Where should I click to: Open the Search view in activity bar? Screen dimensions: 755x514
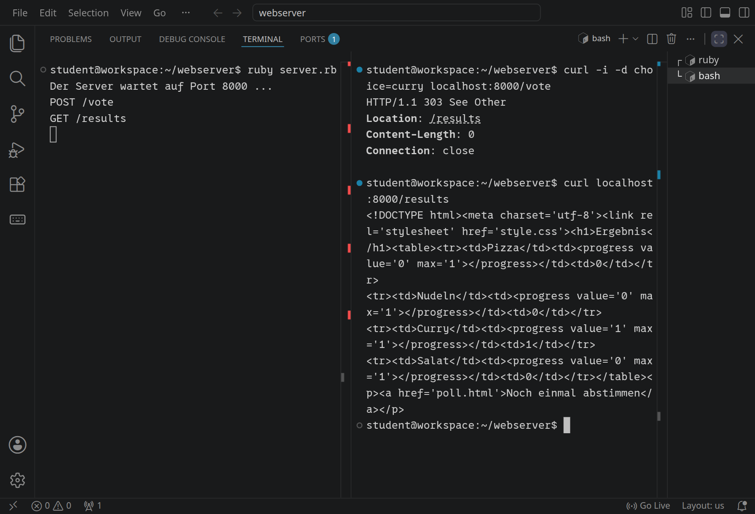tap(17, 78)
